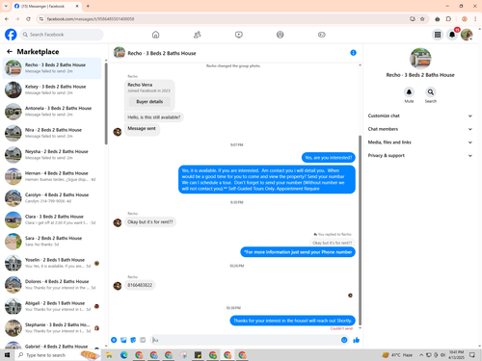Viewport: 482px width, 361px height.
Task: Open Kelsey 3 Beds 2 Baths House chat
Action: click(x=52, y=90)
